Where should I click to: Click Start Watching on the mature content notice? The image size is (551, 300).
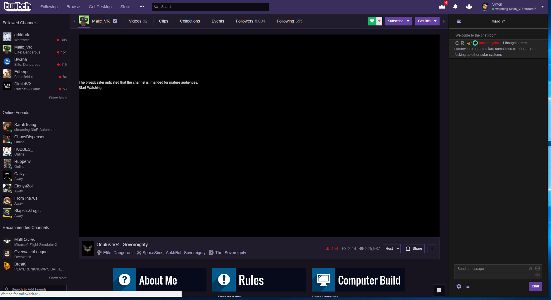(x=90, y=88)
